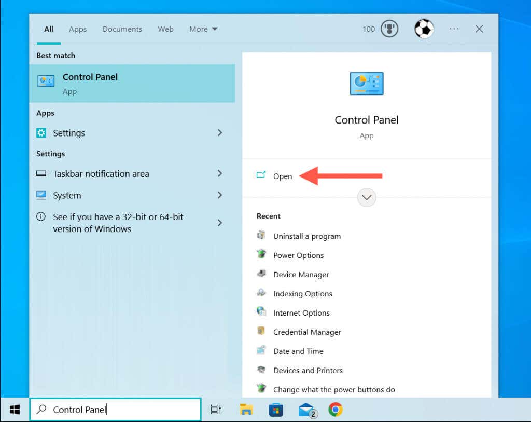Open the three-dot options menu
Screen dimensions: 531x422
(454, 29)
